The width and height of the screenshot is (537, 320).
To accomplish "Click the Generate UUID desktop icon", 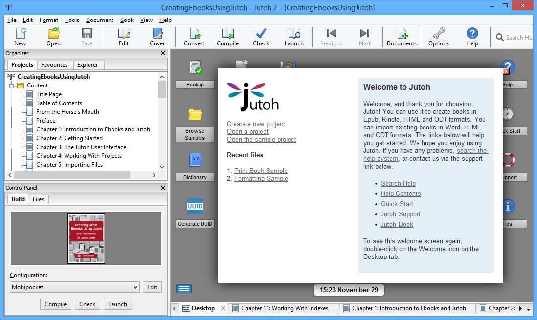I will tap(195, 206).
